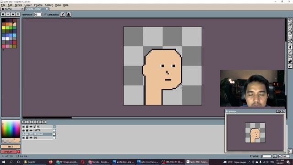Open the View menu
The height and width of the screenshot is (165, 293).
58,5
